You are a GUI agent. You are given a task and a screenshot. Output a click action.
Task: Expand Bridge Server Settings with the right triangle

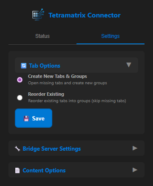coord(135,148)
